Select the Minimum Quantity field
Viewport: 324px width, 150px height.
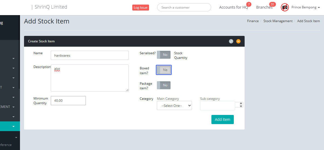pos(68,101)
